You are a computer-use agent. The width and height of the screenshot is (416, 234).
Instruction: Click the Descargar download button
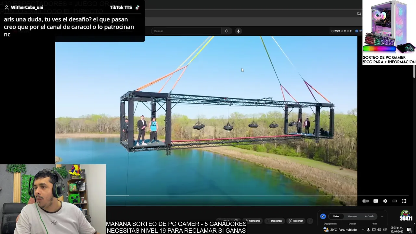[275, 221]
